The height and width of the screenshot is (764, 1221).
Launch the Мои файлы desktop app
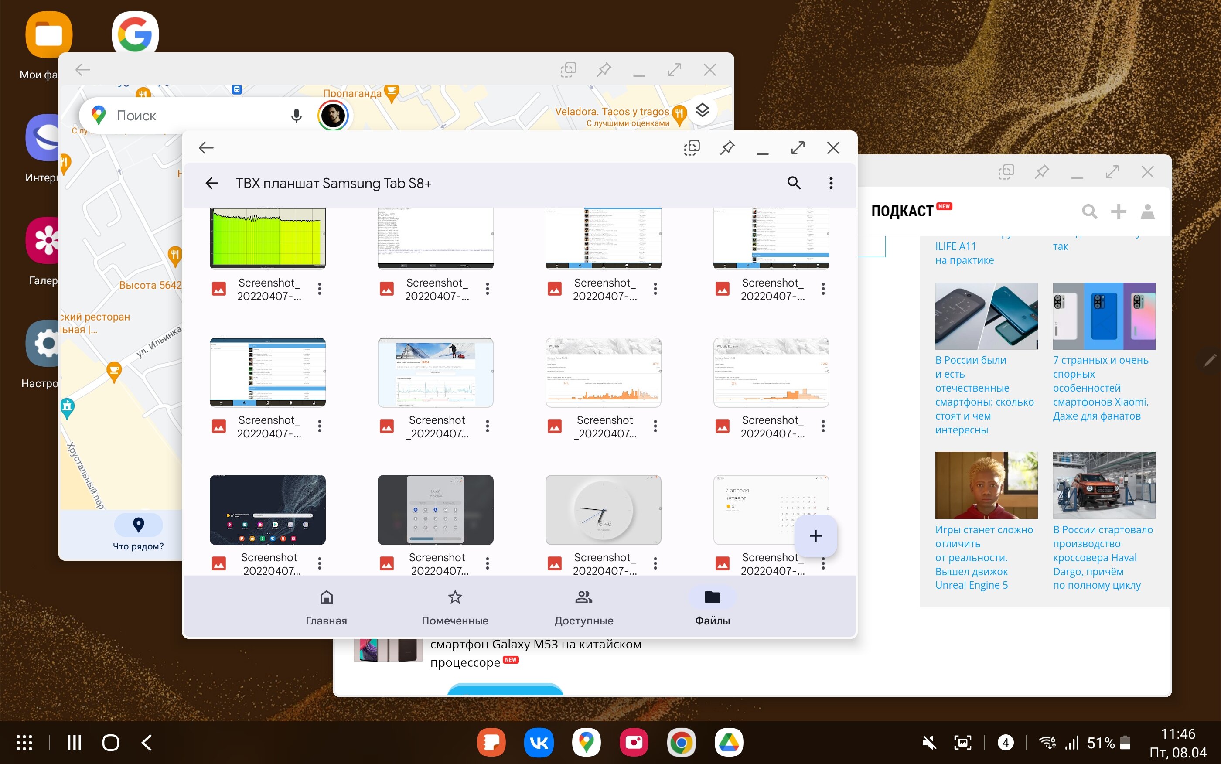pyautogui.click(x=48, y=34)
